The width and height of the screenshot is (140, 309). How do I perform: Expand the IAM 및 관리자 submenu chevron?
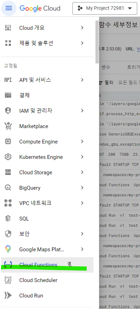click(x=82, y=111)
